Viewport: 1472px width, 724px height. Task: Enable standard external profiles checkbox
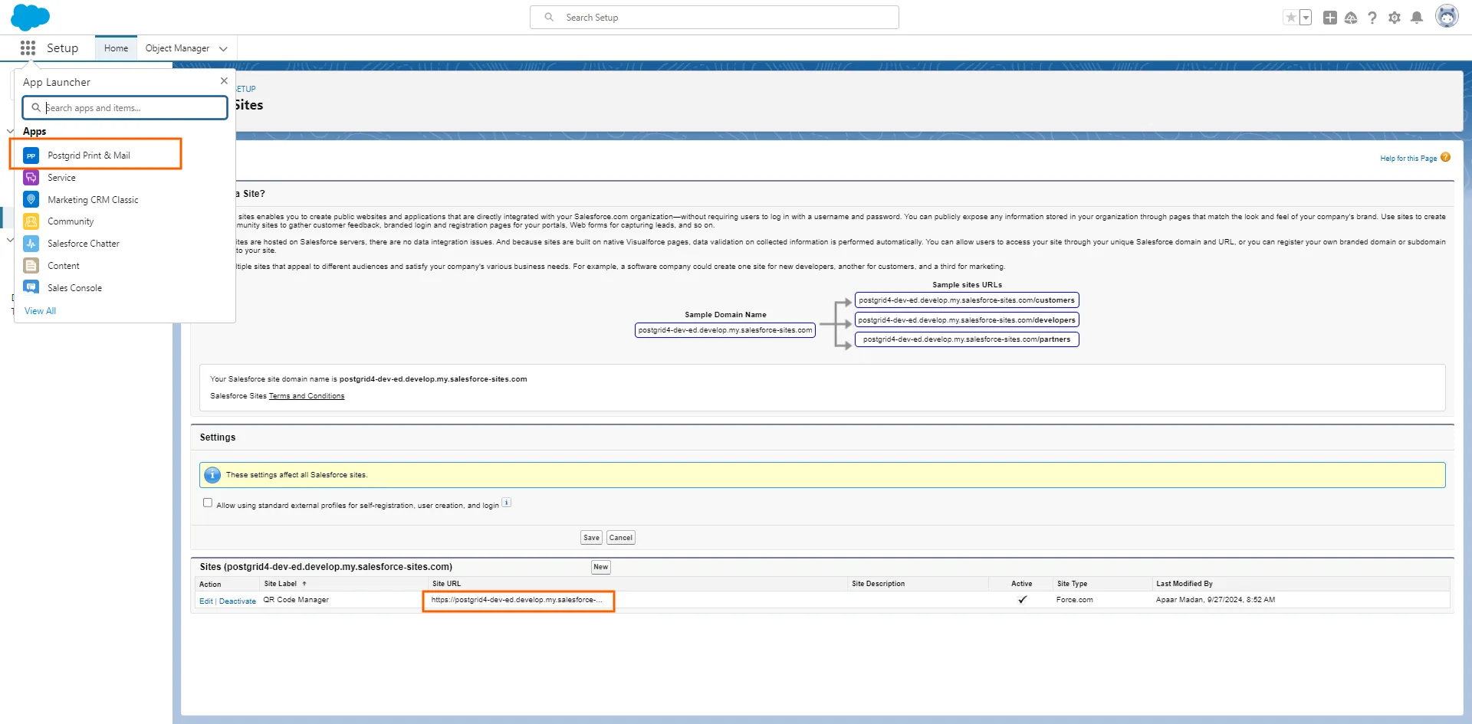coord(208,503)
